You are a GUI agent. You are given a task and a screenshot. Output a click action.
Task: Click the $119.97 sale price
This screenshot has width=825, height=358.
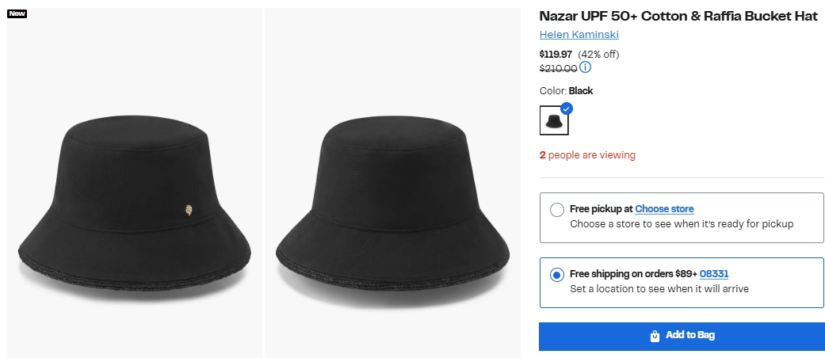556,54
